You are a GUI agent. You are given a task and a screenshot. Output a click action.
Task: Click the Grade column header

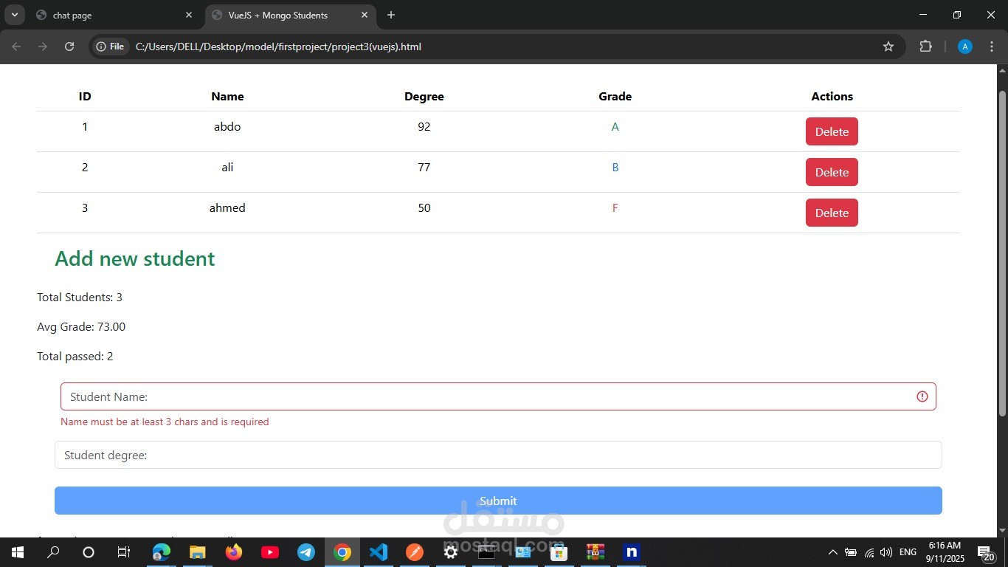pyautogui.click(x=615, y=97)
